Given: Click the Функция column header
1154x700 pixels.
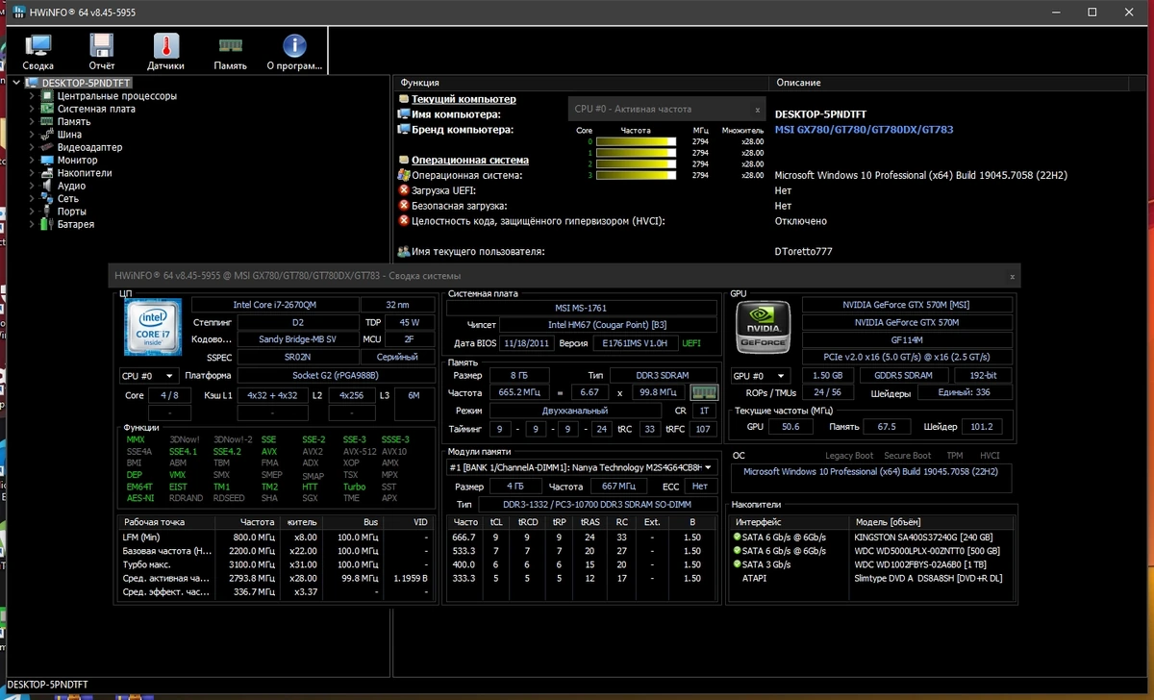Looking at the screenshot, I should pos(581,83).
